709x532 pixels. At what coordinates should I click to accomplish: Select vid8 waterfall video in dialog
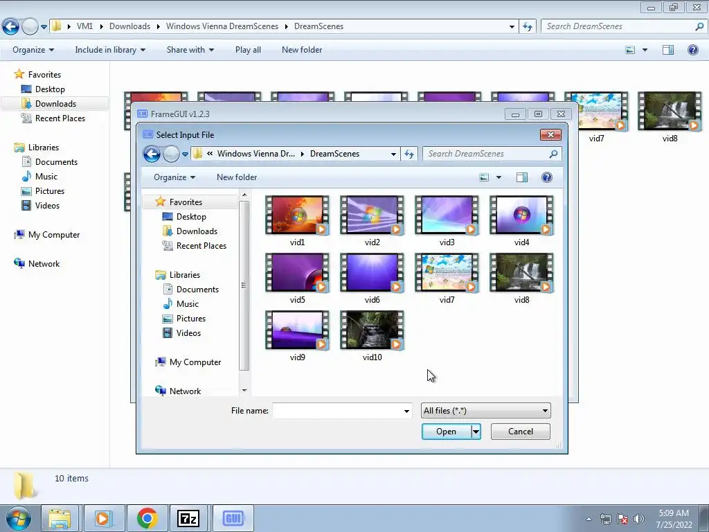coord(521,273)
